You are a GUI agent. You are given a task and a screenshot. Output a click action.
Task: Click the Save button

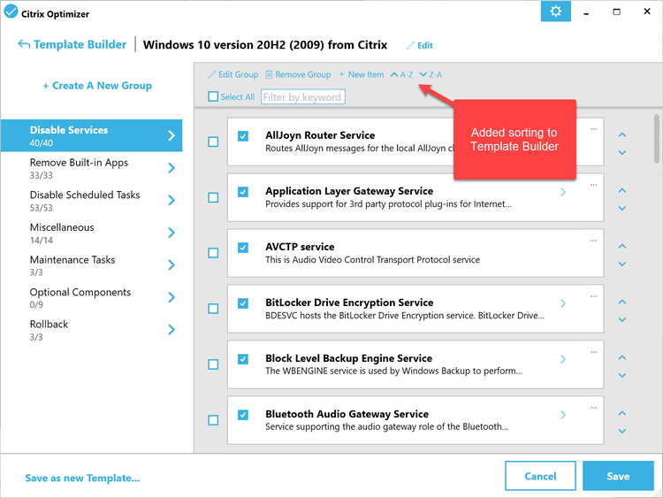618,476
